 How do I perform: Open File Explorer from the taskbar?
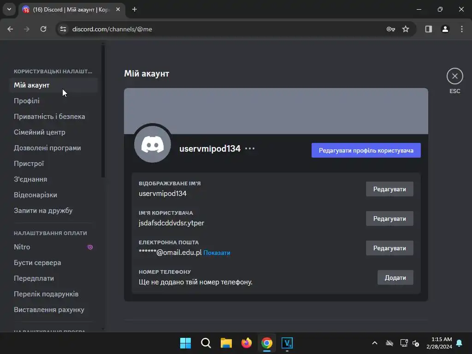226,343
